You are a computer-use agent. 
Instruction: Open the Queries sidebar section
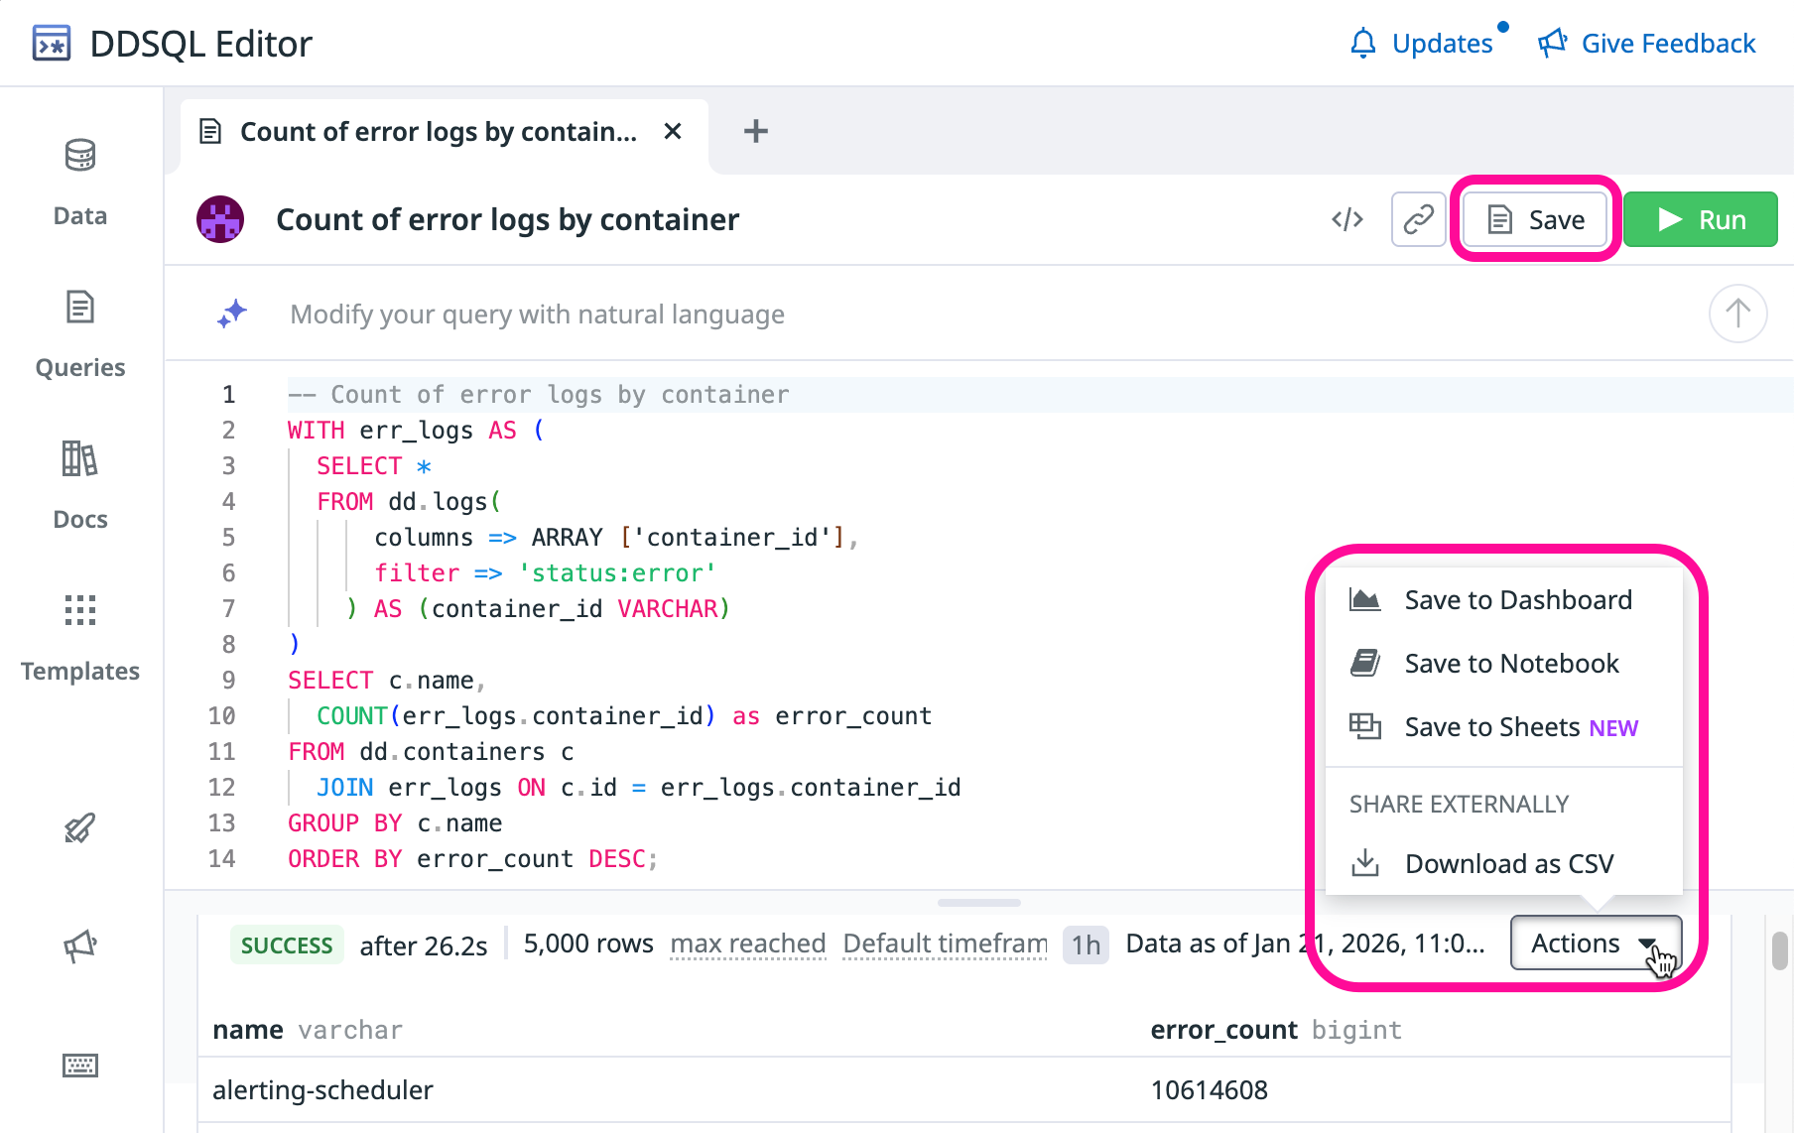(80, 333)
